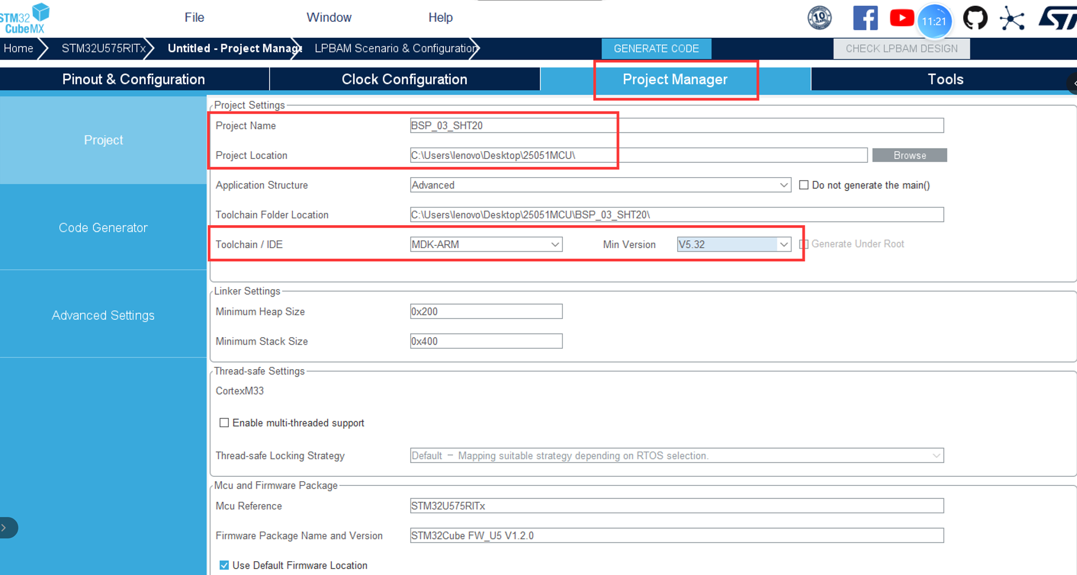Click the Toolchain Folder Location field

tap(677, 215)
